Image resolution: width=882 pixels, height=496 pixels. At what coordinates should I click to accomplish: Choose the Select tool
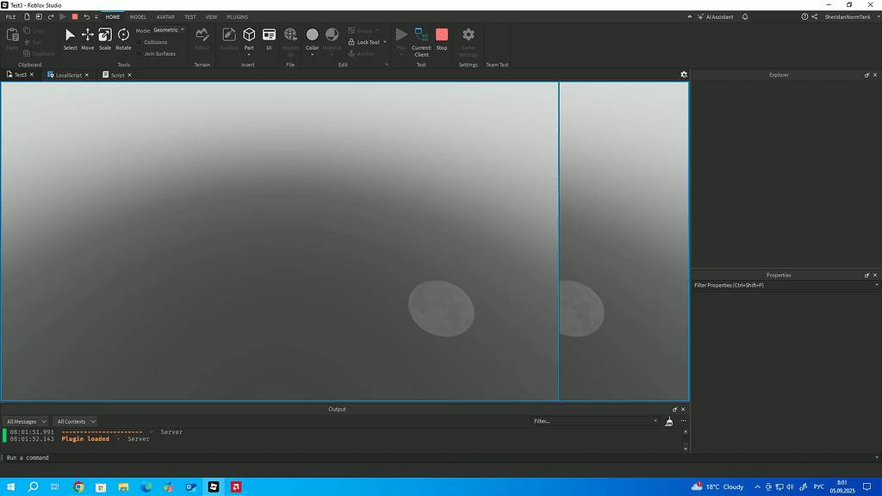pos(70,40)
